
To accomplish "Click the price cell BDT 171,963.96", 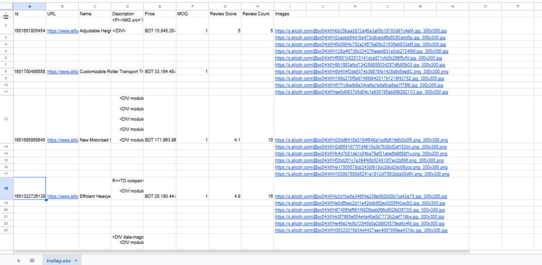I will click(x=160, y=140).
